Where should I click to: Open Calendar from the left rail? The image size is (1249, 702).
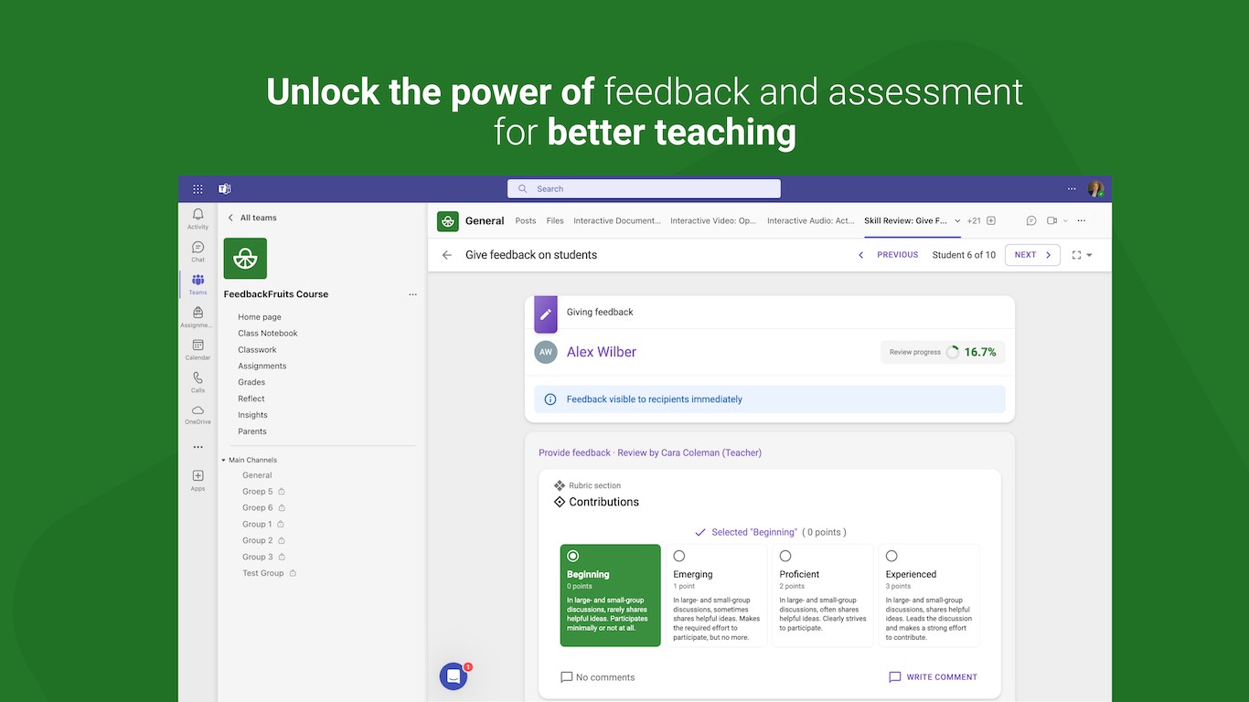[x=197, y=350]
